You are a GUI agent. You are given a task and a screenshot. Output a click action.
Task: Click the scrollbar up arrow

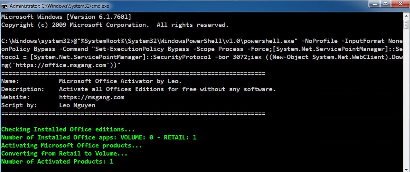406,16
